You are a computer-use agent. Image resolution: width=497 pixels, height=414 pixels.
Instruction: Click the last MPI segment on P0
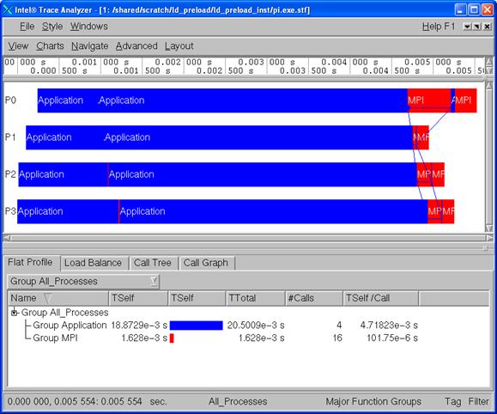(x=465, y=100)
